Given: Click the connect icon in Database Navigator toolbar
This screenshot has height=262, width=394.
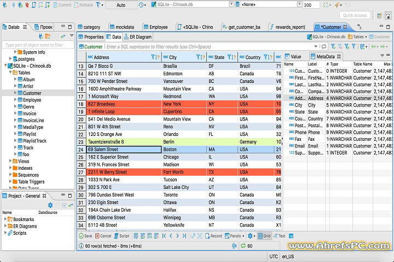Looking at the screenshot, I should coord(40,37).
